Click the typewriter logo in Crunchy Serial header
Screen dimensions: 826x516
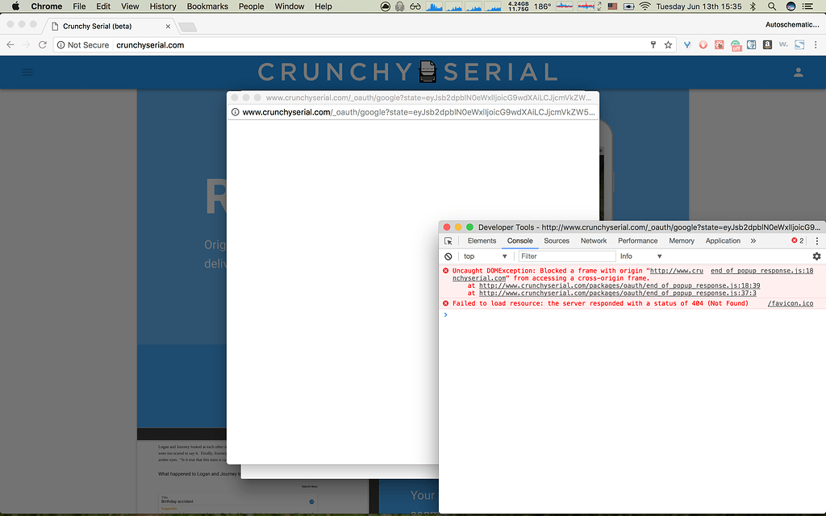(x=428, y=72)
